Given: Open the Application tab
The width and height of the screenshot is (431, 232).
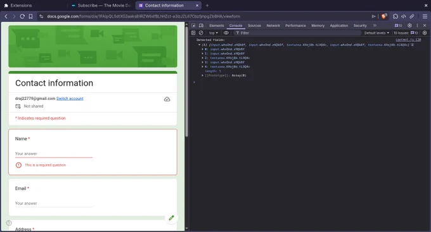Looking at the screenshot, I should pos(339,25).
